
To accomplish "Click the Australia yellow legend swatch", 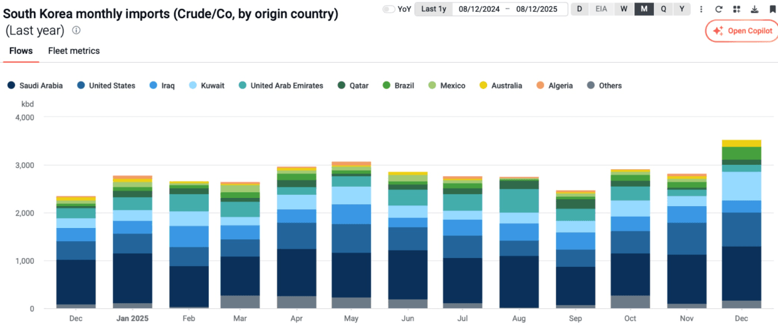I will click(483, 86).
